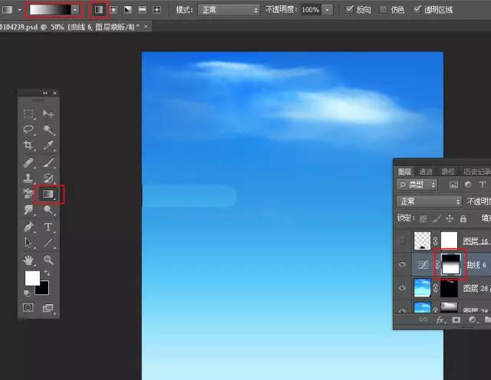
Task: Select the Eyedropper tool
Action: pyautogui.click(x=48, y=146)
